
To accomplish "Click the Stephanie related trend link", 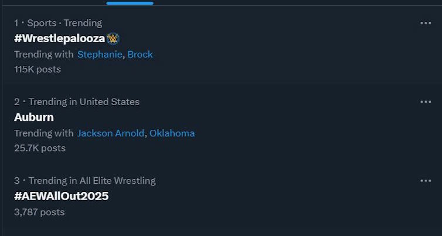I will [x=100, y=54].
